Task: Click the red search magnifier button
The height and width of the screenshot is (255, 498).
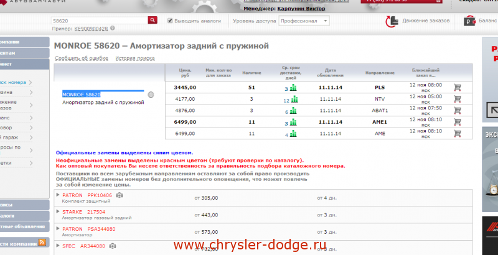Action: click(x=153, y=21)
